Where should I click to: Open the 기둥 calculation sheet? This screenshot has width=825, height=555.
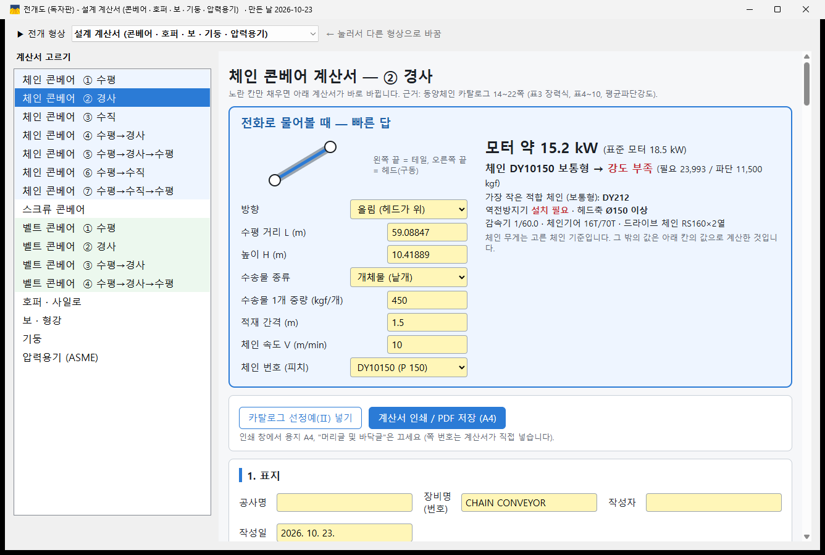[112, 339]
